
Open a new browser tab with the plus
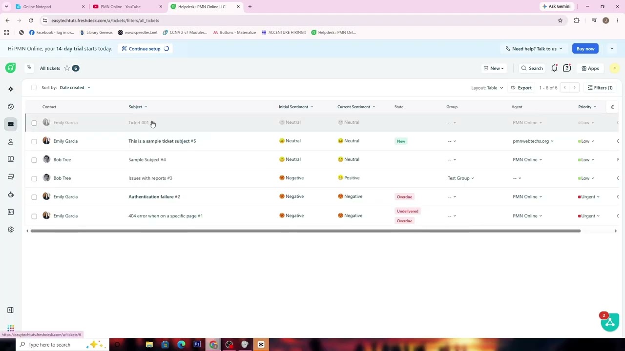tap(250, 7)
